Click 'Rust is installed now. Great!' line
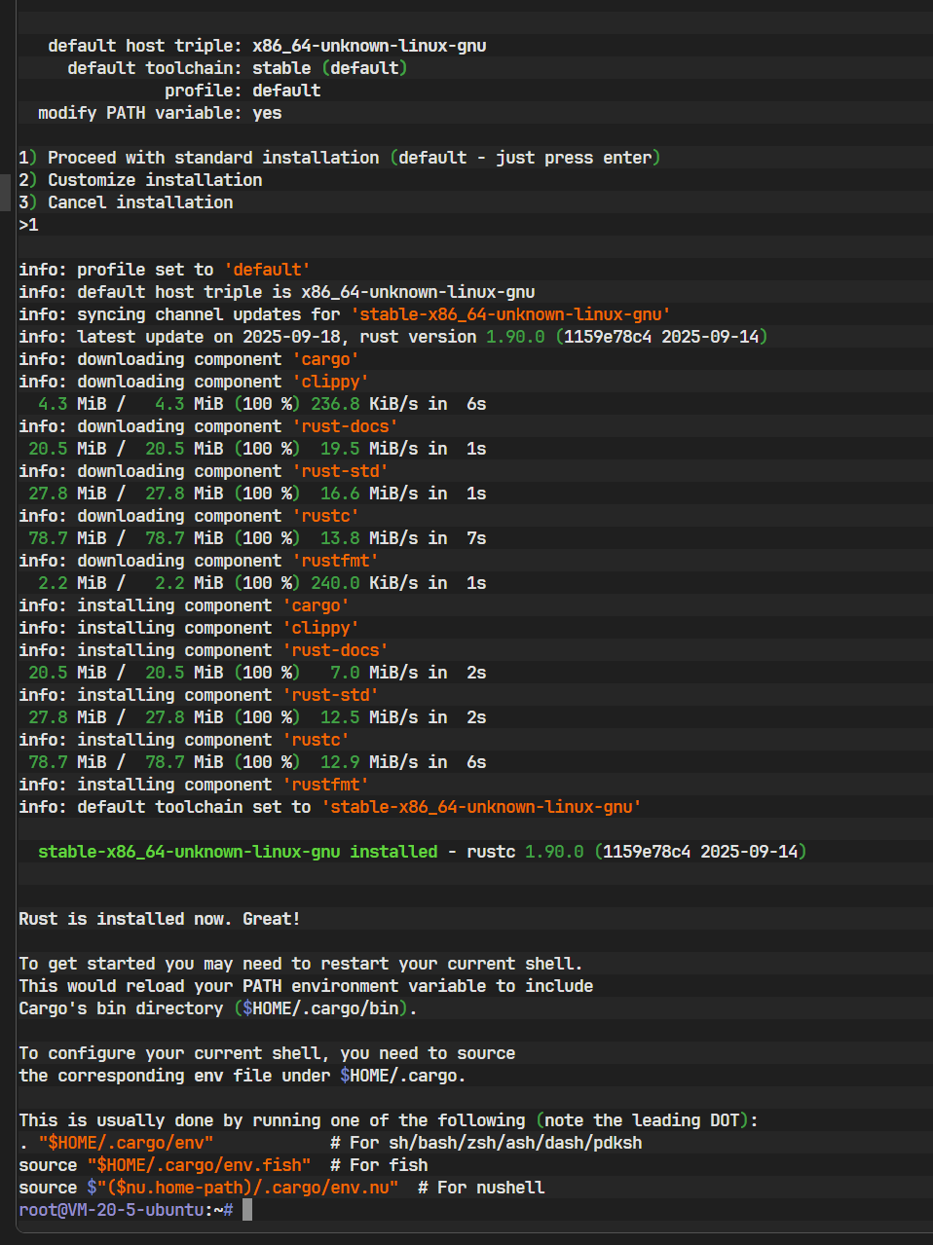The height and width of the screenshot is (1245, 933). 160,919
